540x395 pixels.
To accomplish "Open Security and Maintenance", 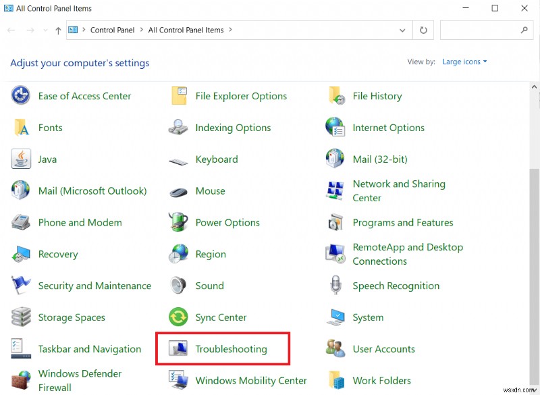I will click(x=94, y=286).
